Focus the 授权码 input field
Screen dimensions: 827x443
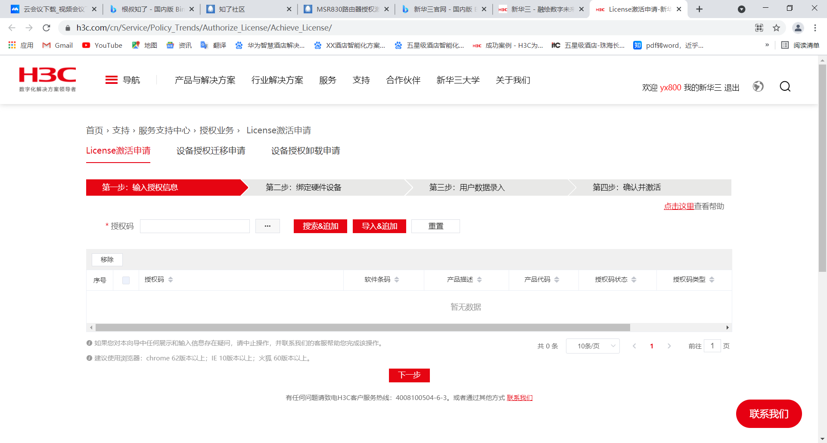point(195,226)
